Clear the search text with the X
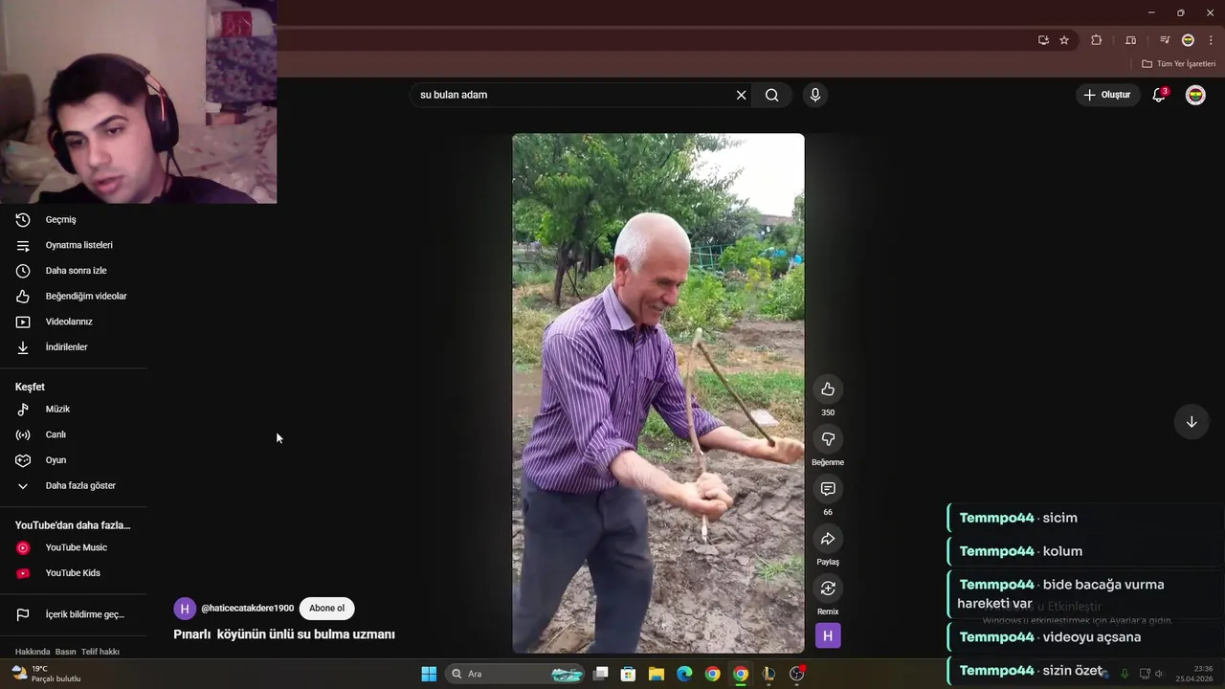 (741, 95)
